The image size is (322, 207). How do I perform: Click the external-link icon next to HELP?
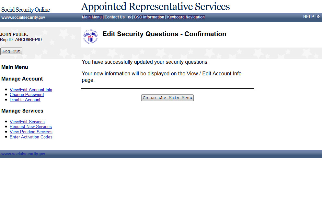pos(318,17)
